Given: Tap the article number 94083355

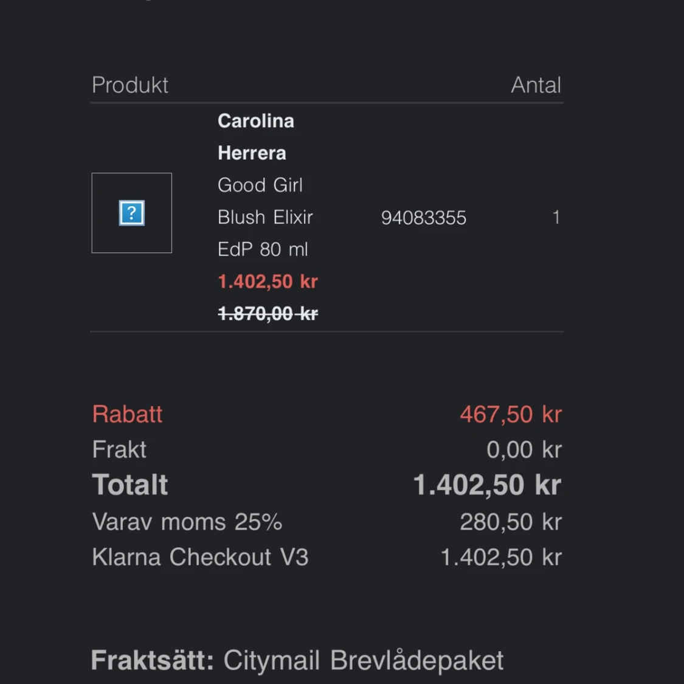Looking at the screenshot, I should tap(424, 218).
